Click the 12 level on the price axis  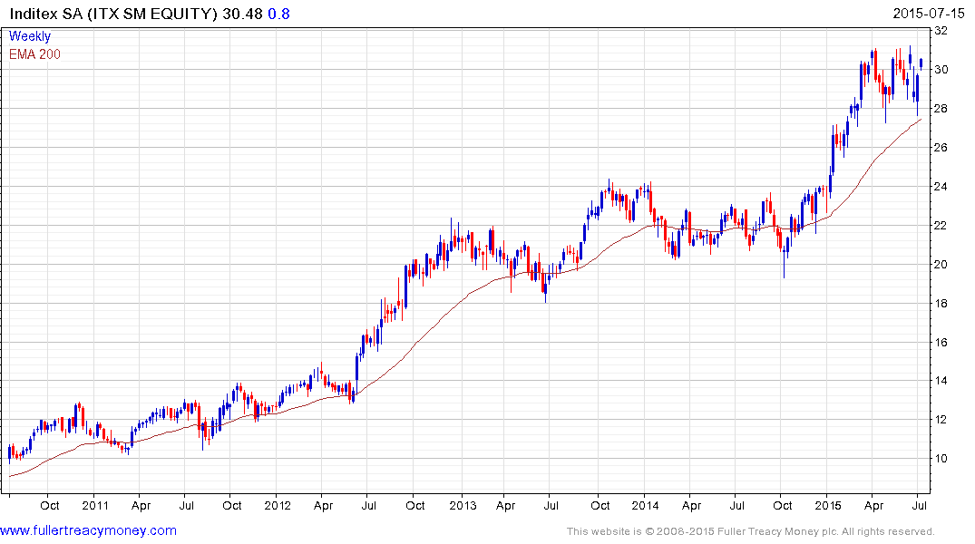[941, 420]
